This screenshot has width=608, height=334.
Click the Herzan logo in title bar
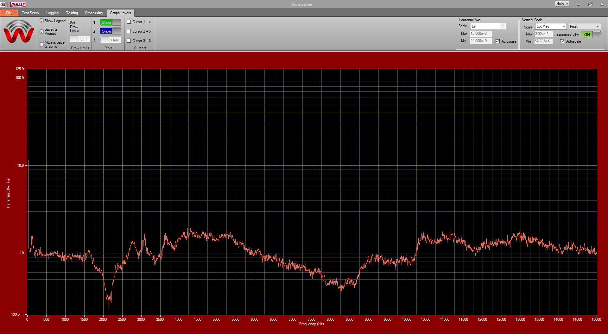(18, 4)
